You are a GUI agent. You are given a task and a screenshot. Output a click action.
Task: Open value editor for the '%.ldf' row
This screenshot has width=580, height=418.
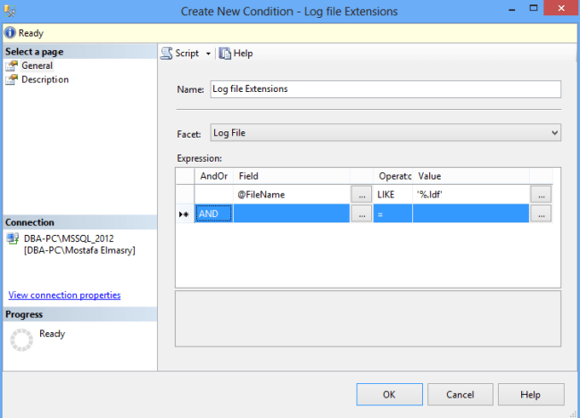(541, 195)
